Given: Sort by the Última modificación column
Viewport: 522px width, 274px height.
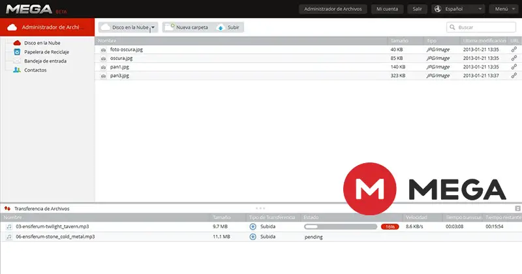Looking at the screenshot, I should (484, 40).
